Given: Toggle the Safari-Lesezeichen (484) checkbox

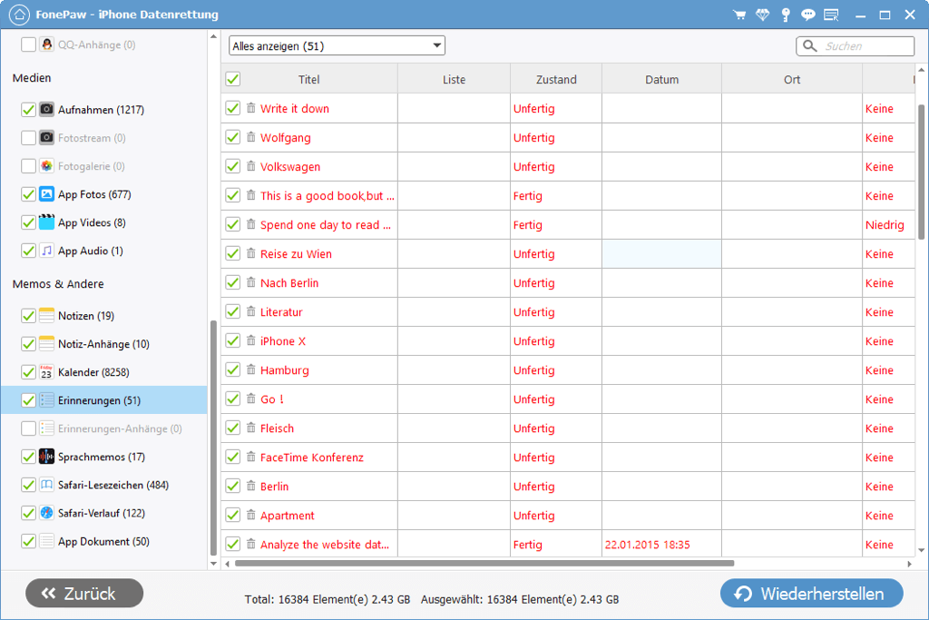Looking at the screenshot, I should point(28,485).
